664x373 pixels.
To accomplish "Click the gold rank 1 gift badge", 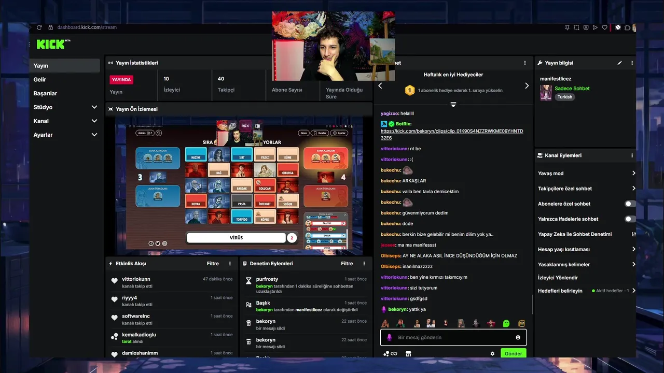I will coord(410,90).
